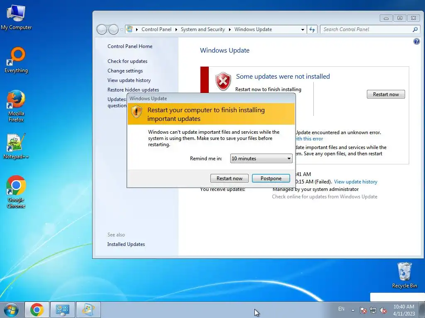Go to System and Security breadcrumb
The height and width of the screenshot is (318, 425).
coord(203,29)
